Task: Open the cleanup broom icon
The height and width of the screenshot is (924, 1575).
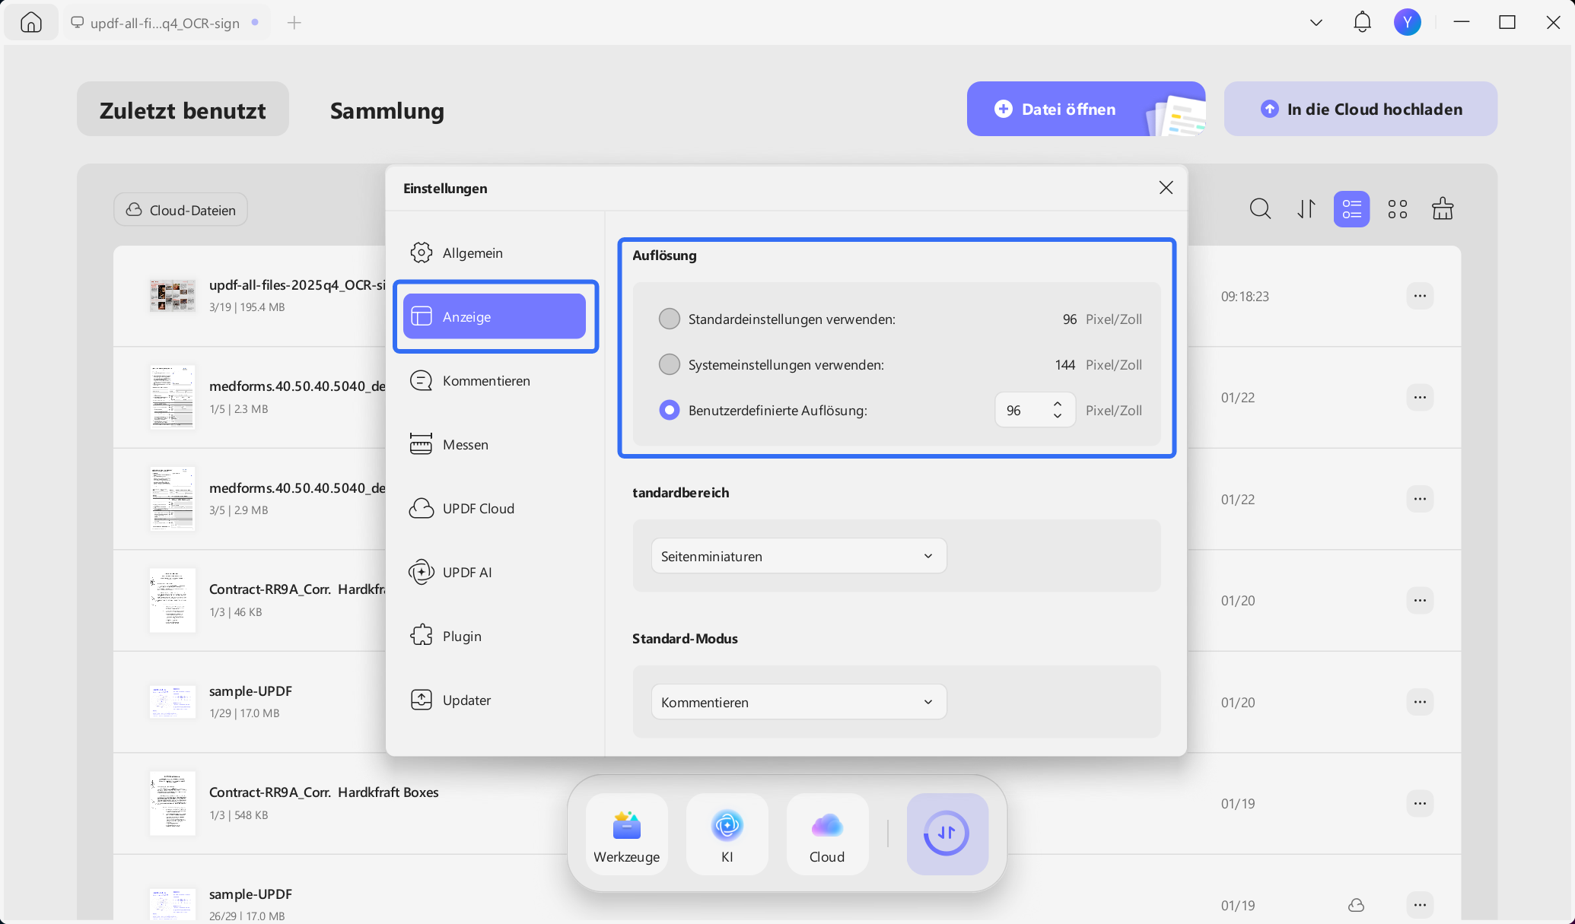Action: pyautogui.click(x=1443, y=209)
